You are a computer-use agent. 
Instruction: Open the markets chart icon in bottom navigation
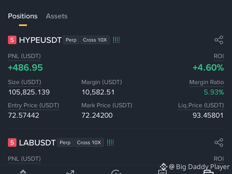coord(70,172)
